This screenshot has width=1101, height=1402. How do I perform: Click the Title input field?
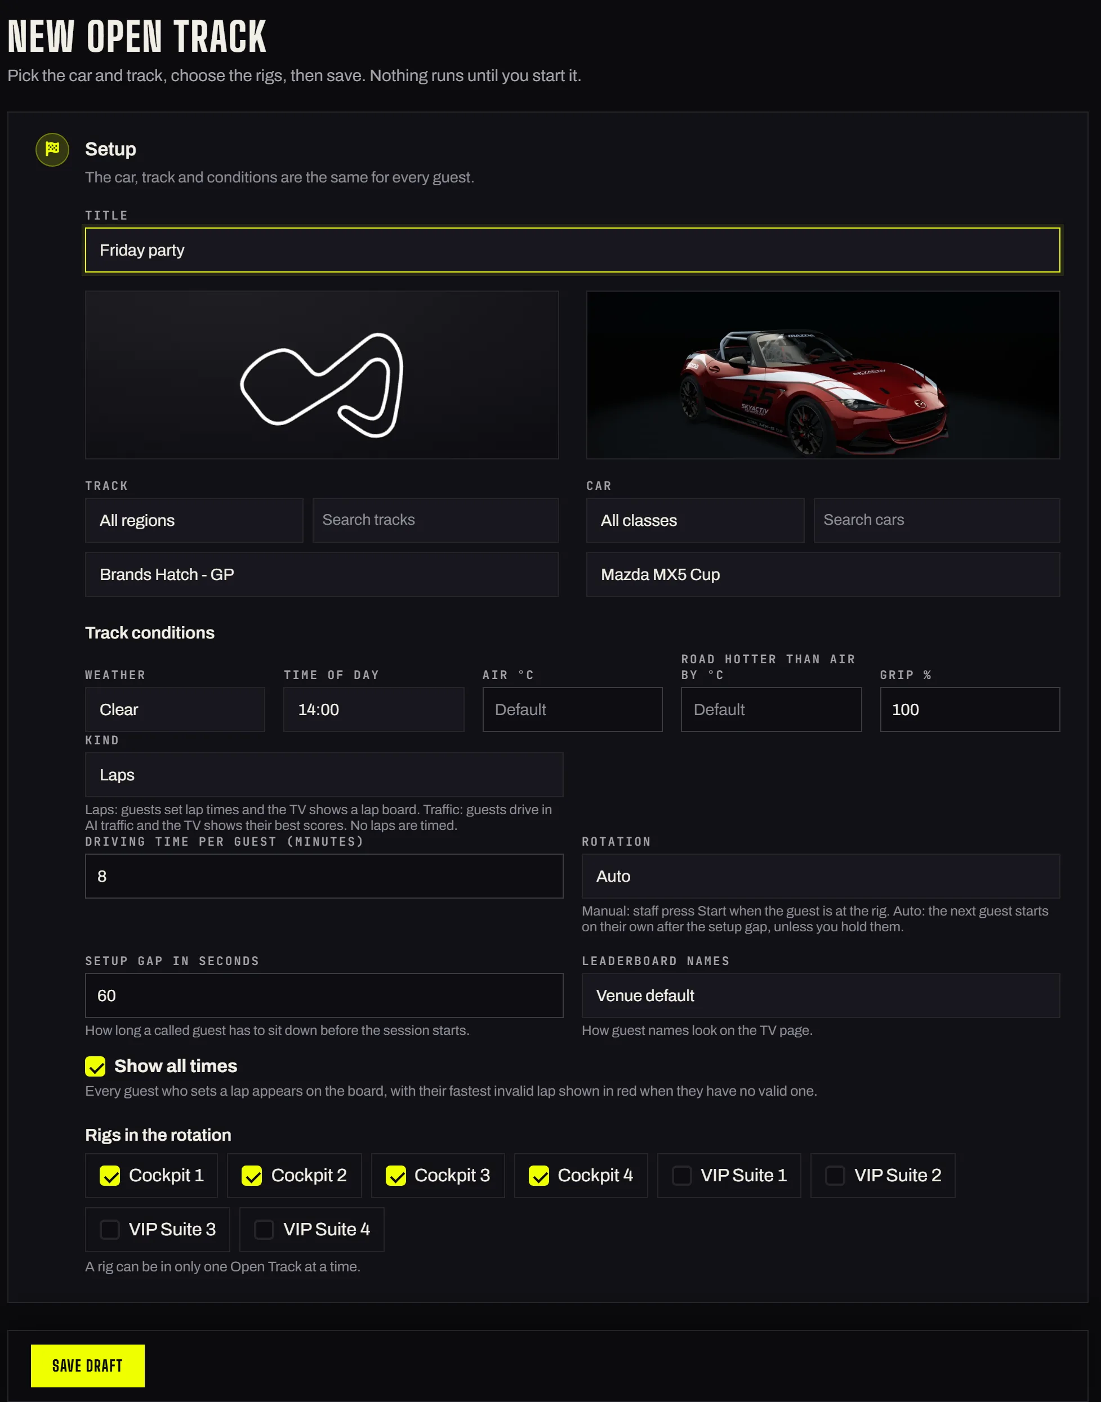click(x=572, y=250)
